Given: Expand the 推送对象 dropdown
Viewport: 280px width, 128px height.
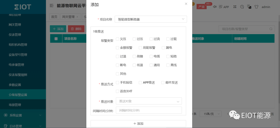Looking at the screenshot, I should pyautogui.click(x=149, y=101).
